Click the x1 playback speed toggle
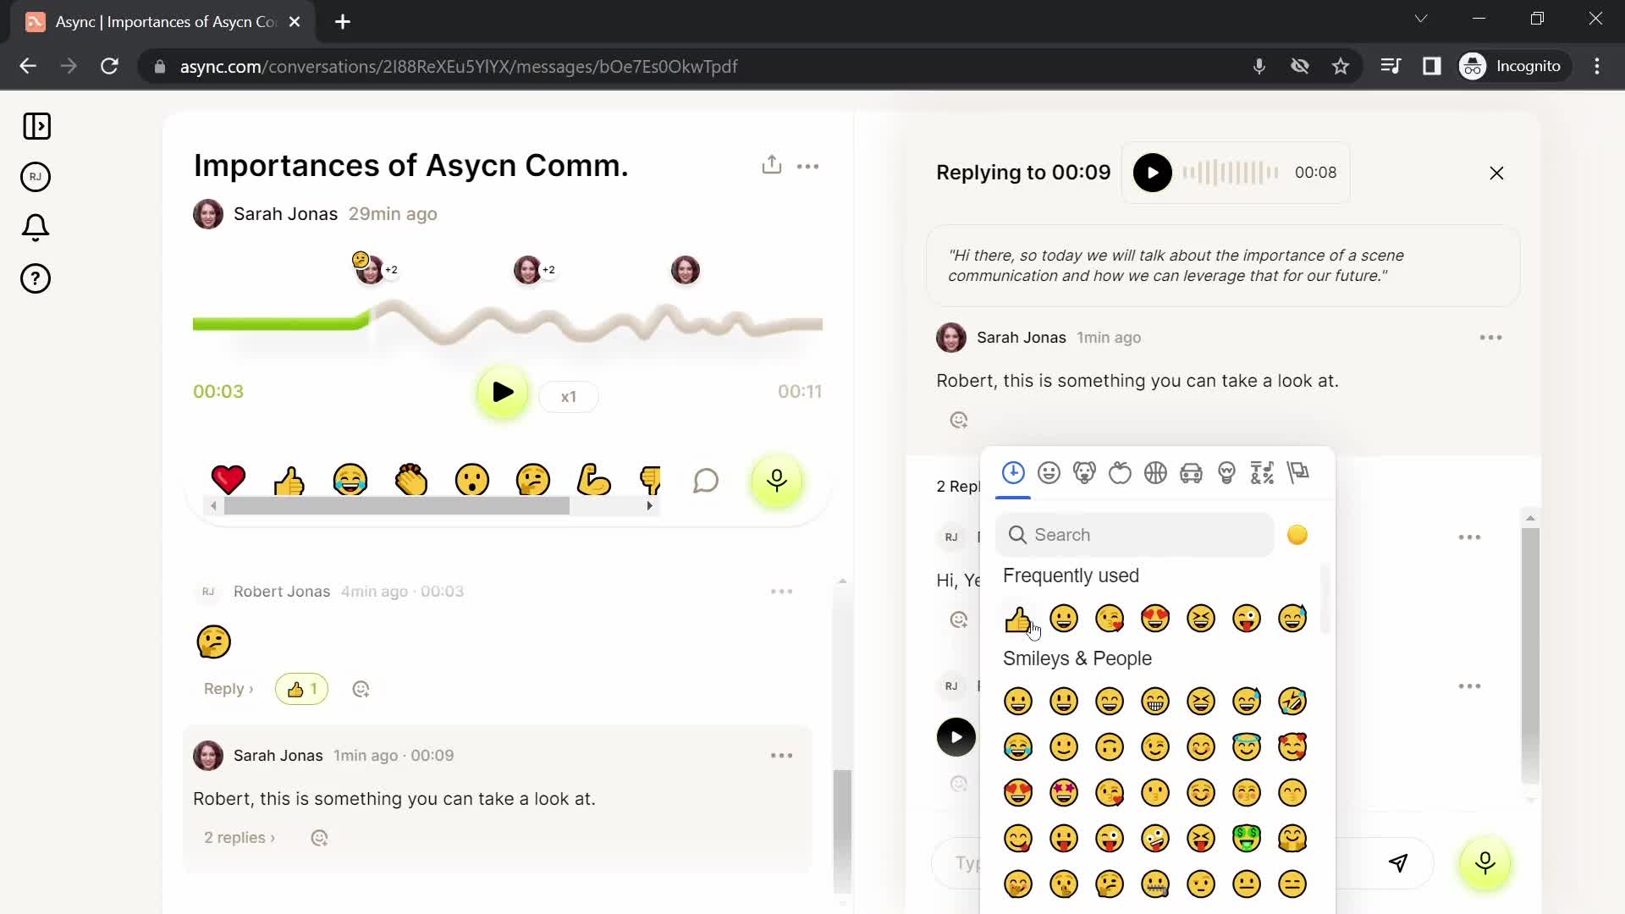Screen dimensions: 1625x914 [568, 396]
